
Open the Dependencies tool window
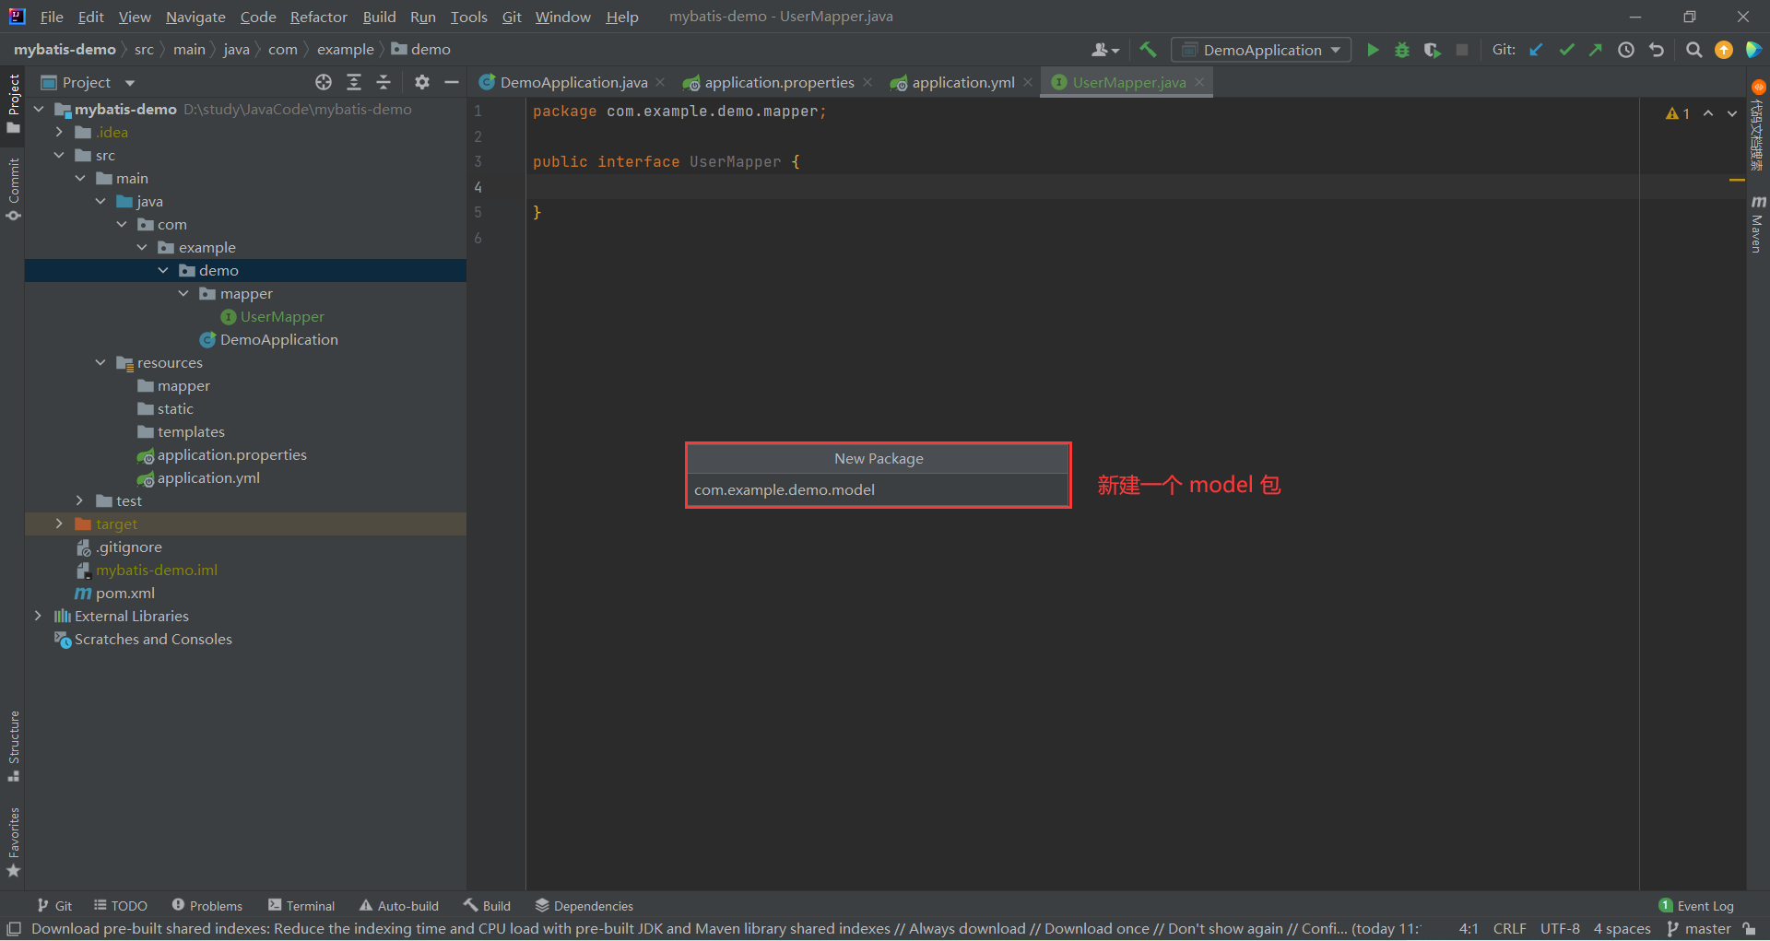[584, 906]
